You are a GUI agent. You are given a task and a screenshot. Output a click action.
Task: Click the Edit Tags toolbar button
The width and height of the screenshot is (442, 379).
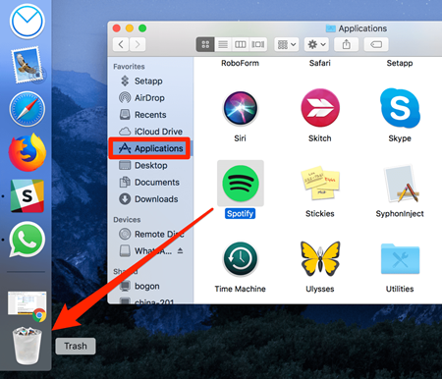tap(376, 44)
